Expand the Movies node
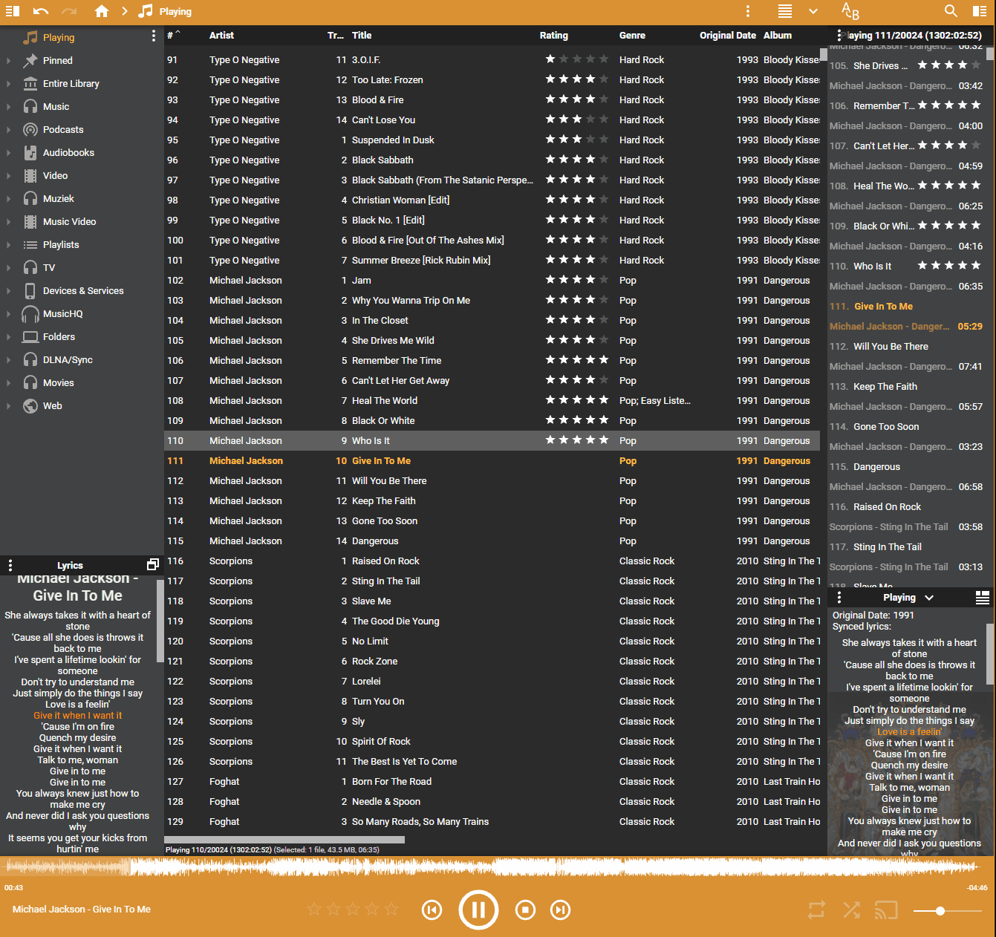 pos(8,383)
